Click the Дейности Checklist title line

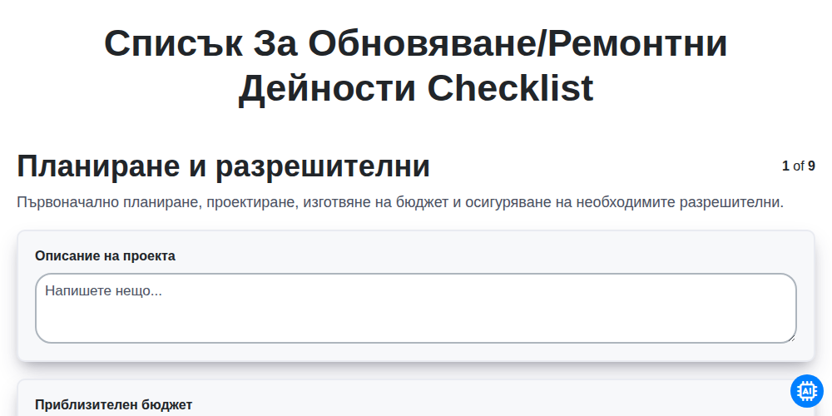point(415,88)
